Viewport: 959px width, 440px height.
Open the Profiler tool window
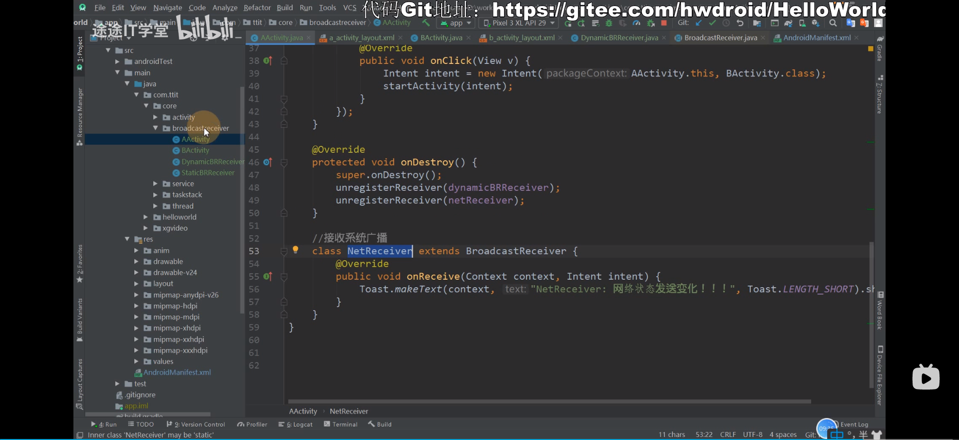(252, 425)
